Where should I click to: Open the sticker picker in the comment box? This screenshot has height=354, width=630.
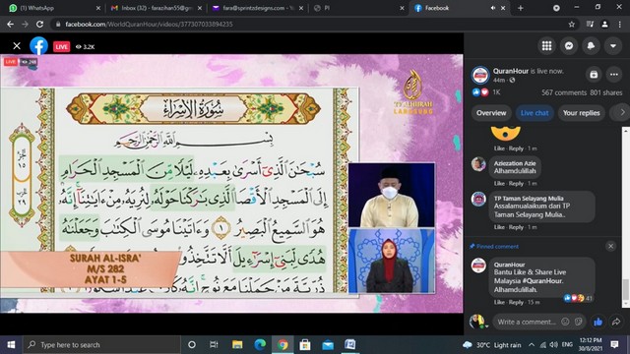tap(579, 322)
